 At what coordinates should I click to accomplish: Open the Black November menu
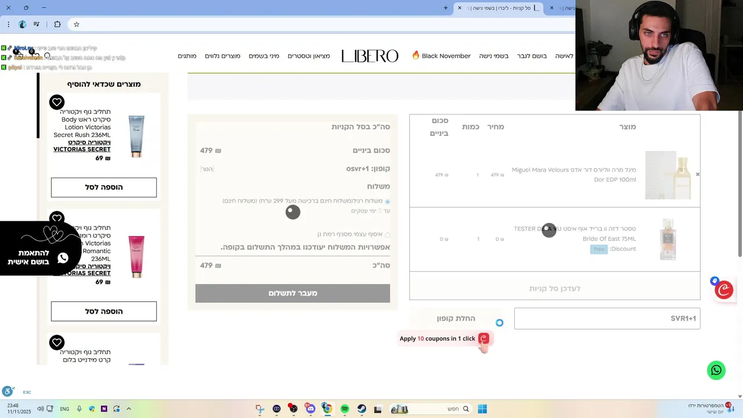click(x=441, y=56)
